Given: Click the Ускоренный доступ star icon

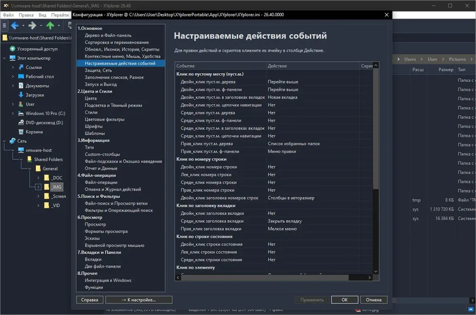Looking at the screenshot, I should pos(12,49).
